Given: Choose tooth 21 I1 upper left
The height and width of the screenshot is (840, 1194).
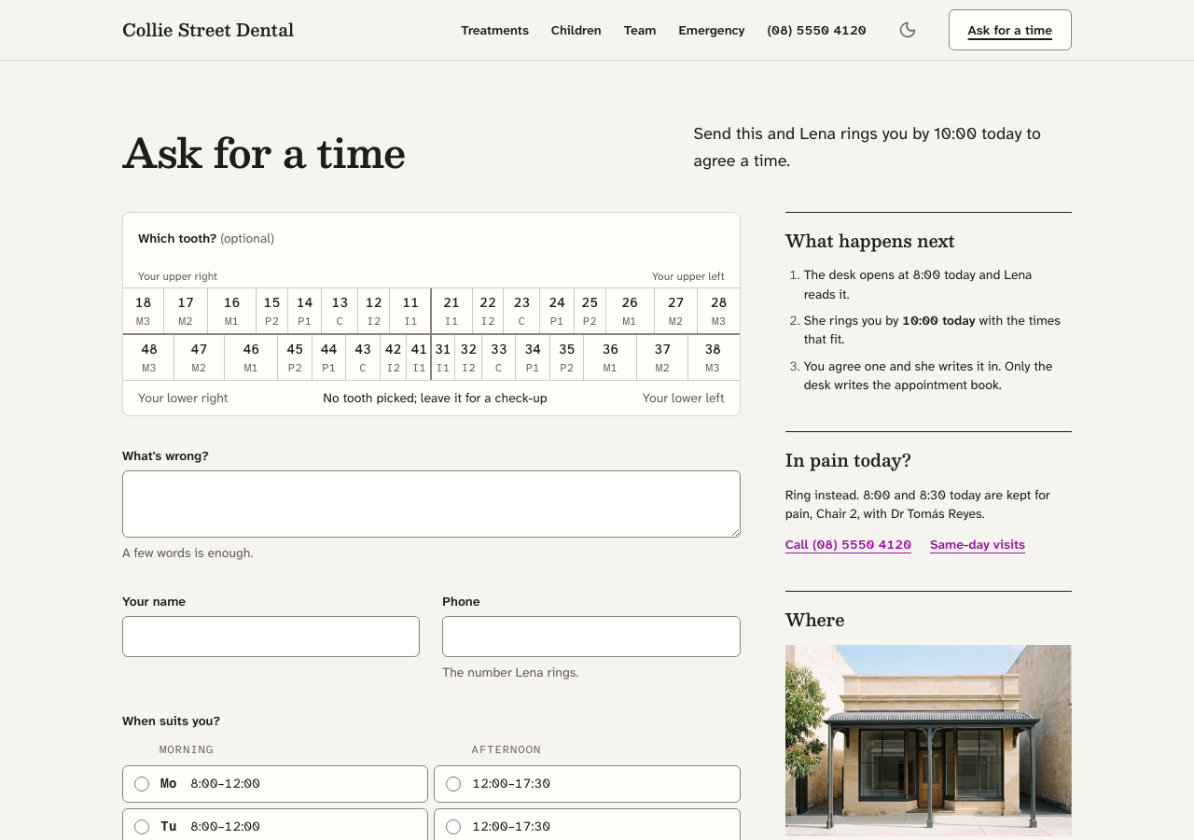Looking at the screenshot, I should click(x=451, y=311).
